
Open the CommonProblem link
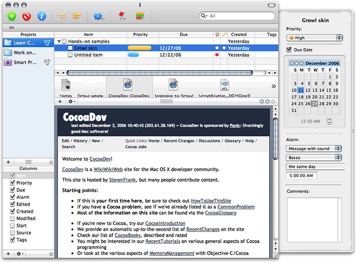click(x=236, y=207)
